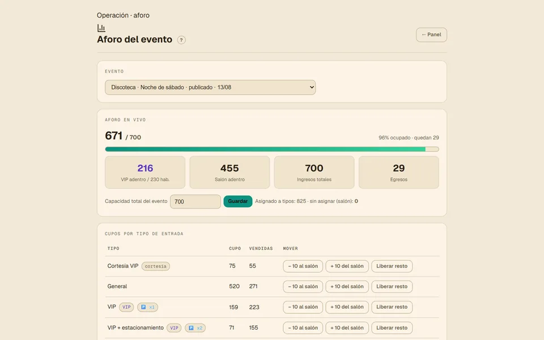
Task: Save capacity with the Guardar button
Action: click(x=237, y=201)
